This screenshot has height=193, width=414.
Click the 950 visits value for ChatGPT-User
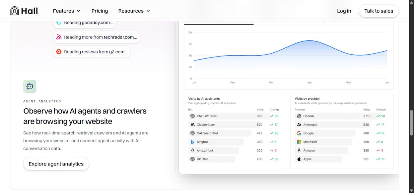coord(259,116)
